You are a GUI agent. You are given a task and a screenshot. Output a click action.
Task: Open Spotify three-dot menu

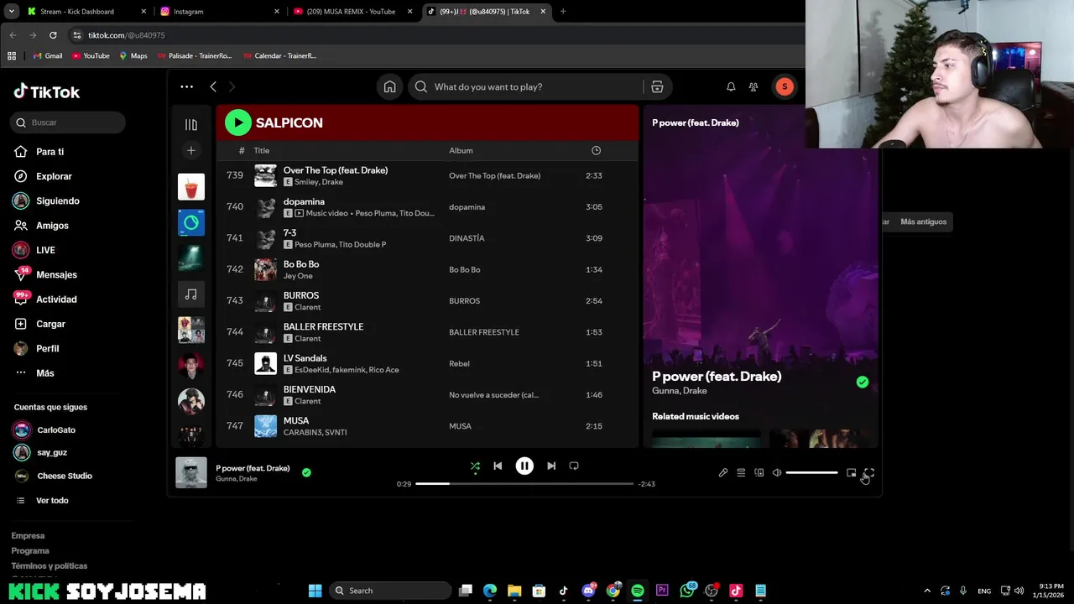[x=186, y=86]
